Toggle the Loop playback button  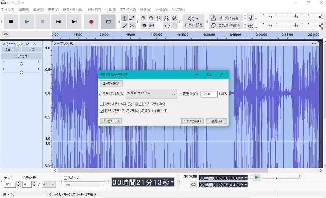(x=108, y=22)
